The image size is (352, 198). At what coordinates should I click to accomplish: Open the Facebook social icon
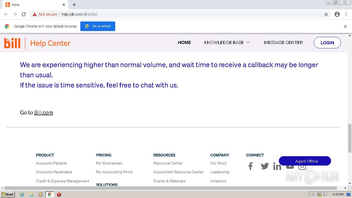[x=251, y=166]
